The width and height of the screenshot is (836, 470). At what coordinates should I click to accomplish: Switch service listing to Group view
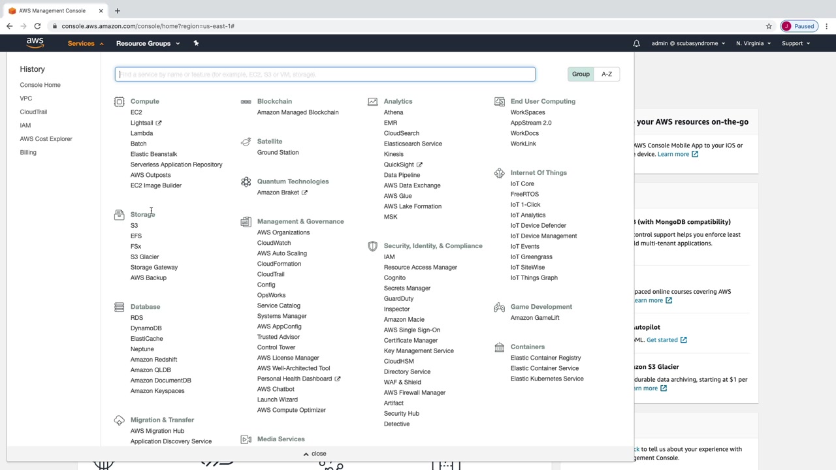coord(581,74)
